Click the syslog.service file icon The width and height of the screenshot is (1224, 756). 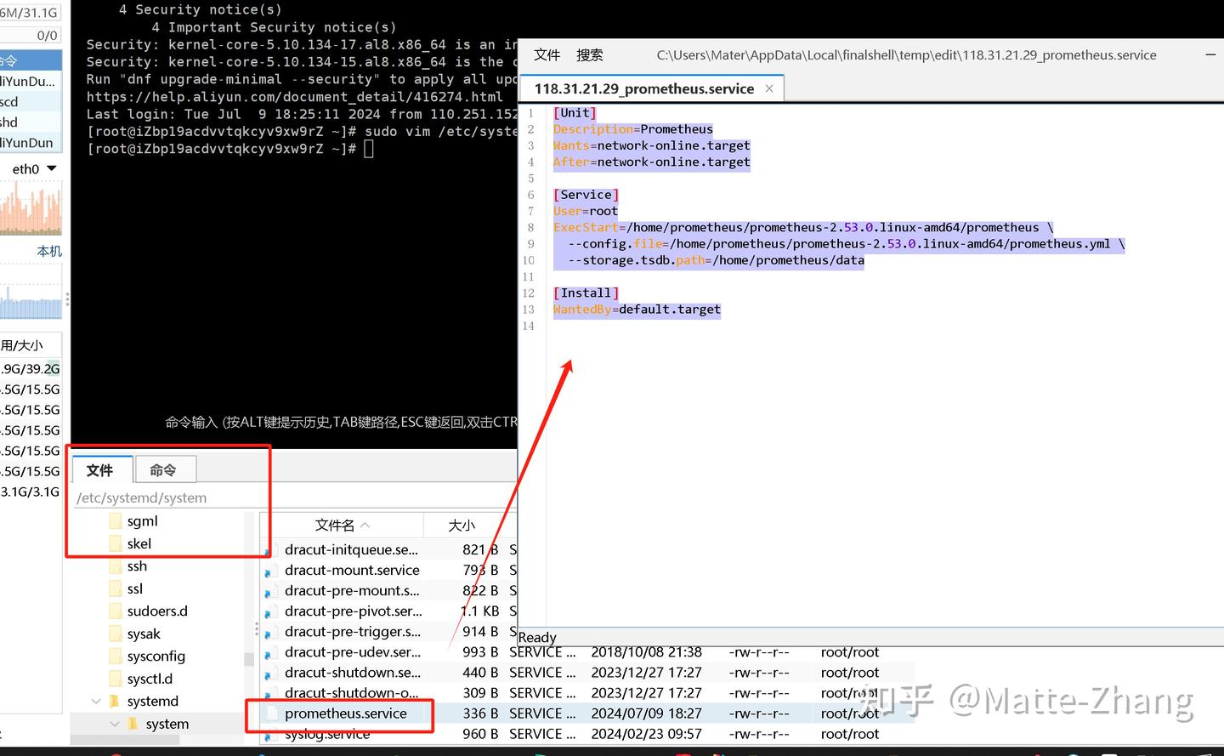pyautogui.click(x=272, y=733)
